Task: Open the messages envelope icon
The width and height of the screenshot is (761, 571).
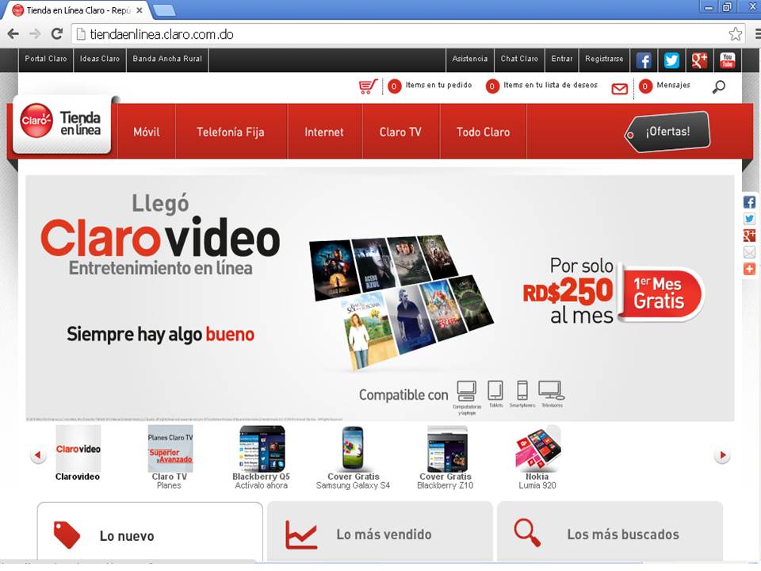Action: (x=620, y=89)
